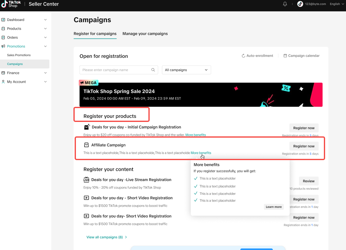The height and width of the screenshot is (250, 346).
Task: Click the Affiliate Campaign bag icon
Action: [x=86, y=145]
